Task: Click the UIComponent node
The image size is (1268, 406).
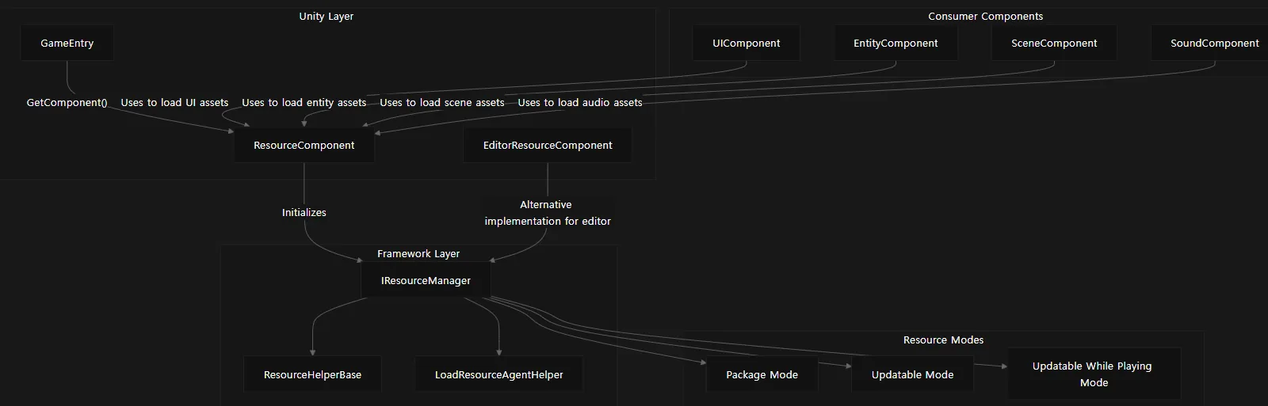Action: click(x=746, y=44)
